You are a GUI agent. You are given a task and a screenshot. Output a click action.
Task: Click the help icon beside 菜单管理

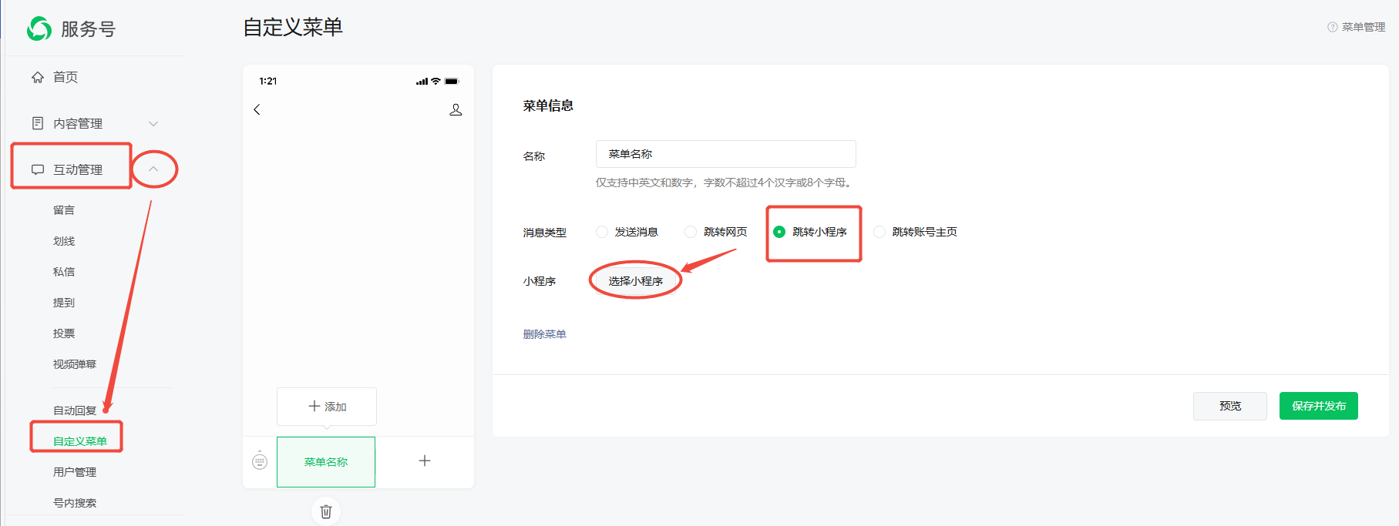click(1332, 27)
